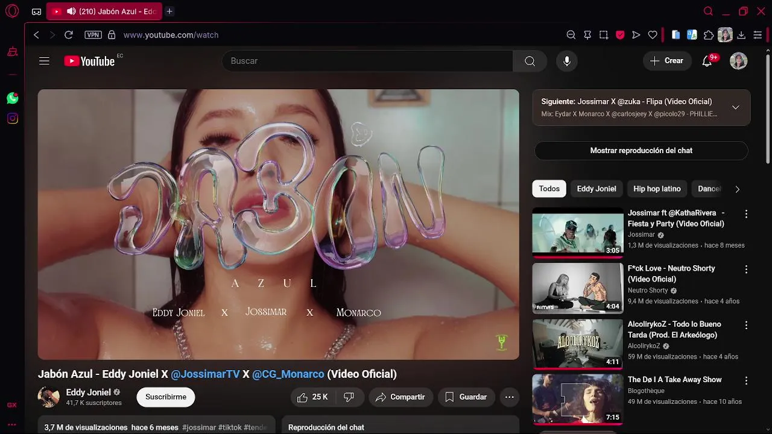Open the notifications bell

pos(707,61)
